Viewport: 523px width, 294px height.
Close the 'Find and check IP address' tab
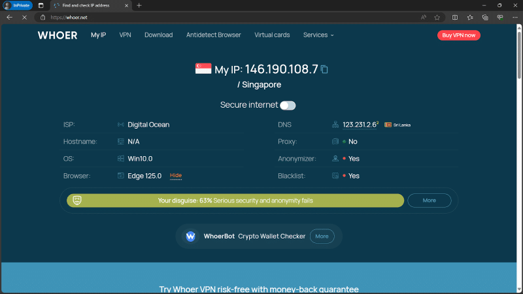[x=126, y=5]
